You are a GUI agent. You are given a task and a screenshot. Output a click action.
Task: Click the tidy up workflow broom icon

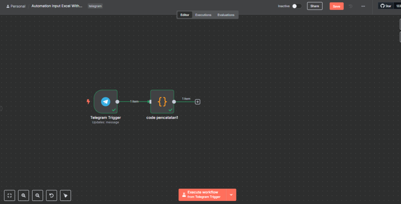66,195
